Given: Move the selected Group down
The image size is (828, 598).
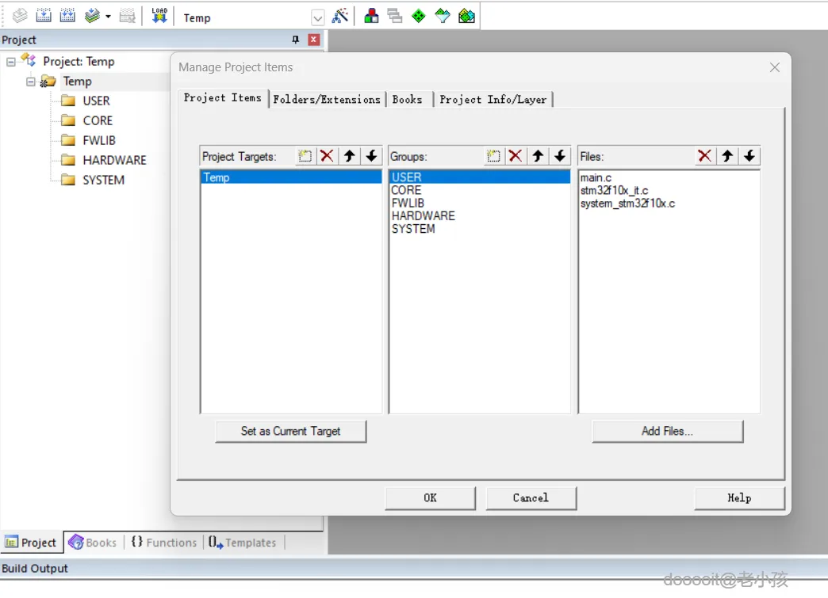Looking at the screenshot, I should [x=560, y=156].
